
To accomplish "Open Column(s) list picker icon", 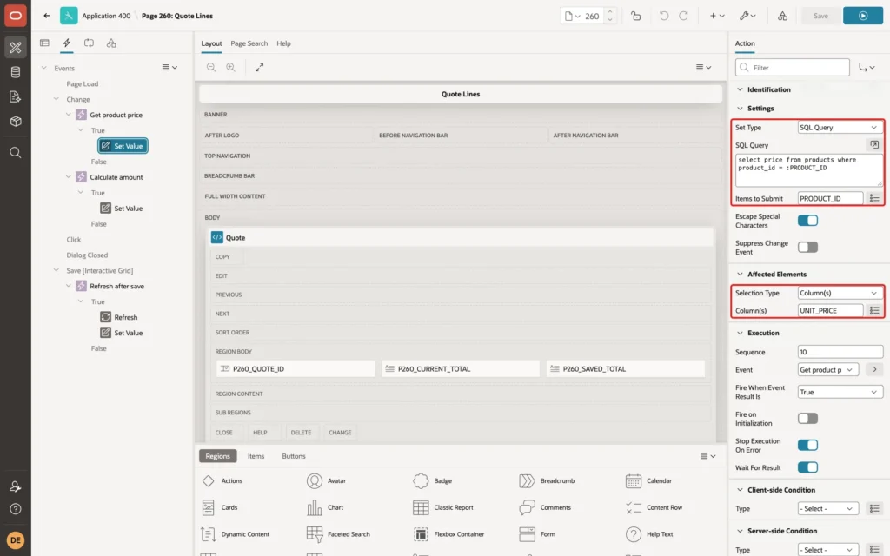I will (874, 310).
